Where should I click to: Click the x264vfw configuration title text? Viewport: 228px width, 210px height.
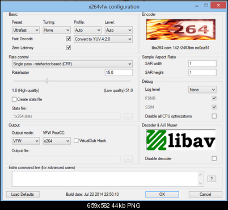click(x=114, y=7)
